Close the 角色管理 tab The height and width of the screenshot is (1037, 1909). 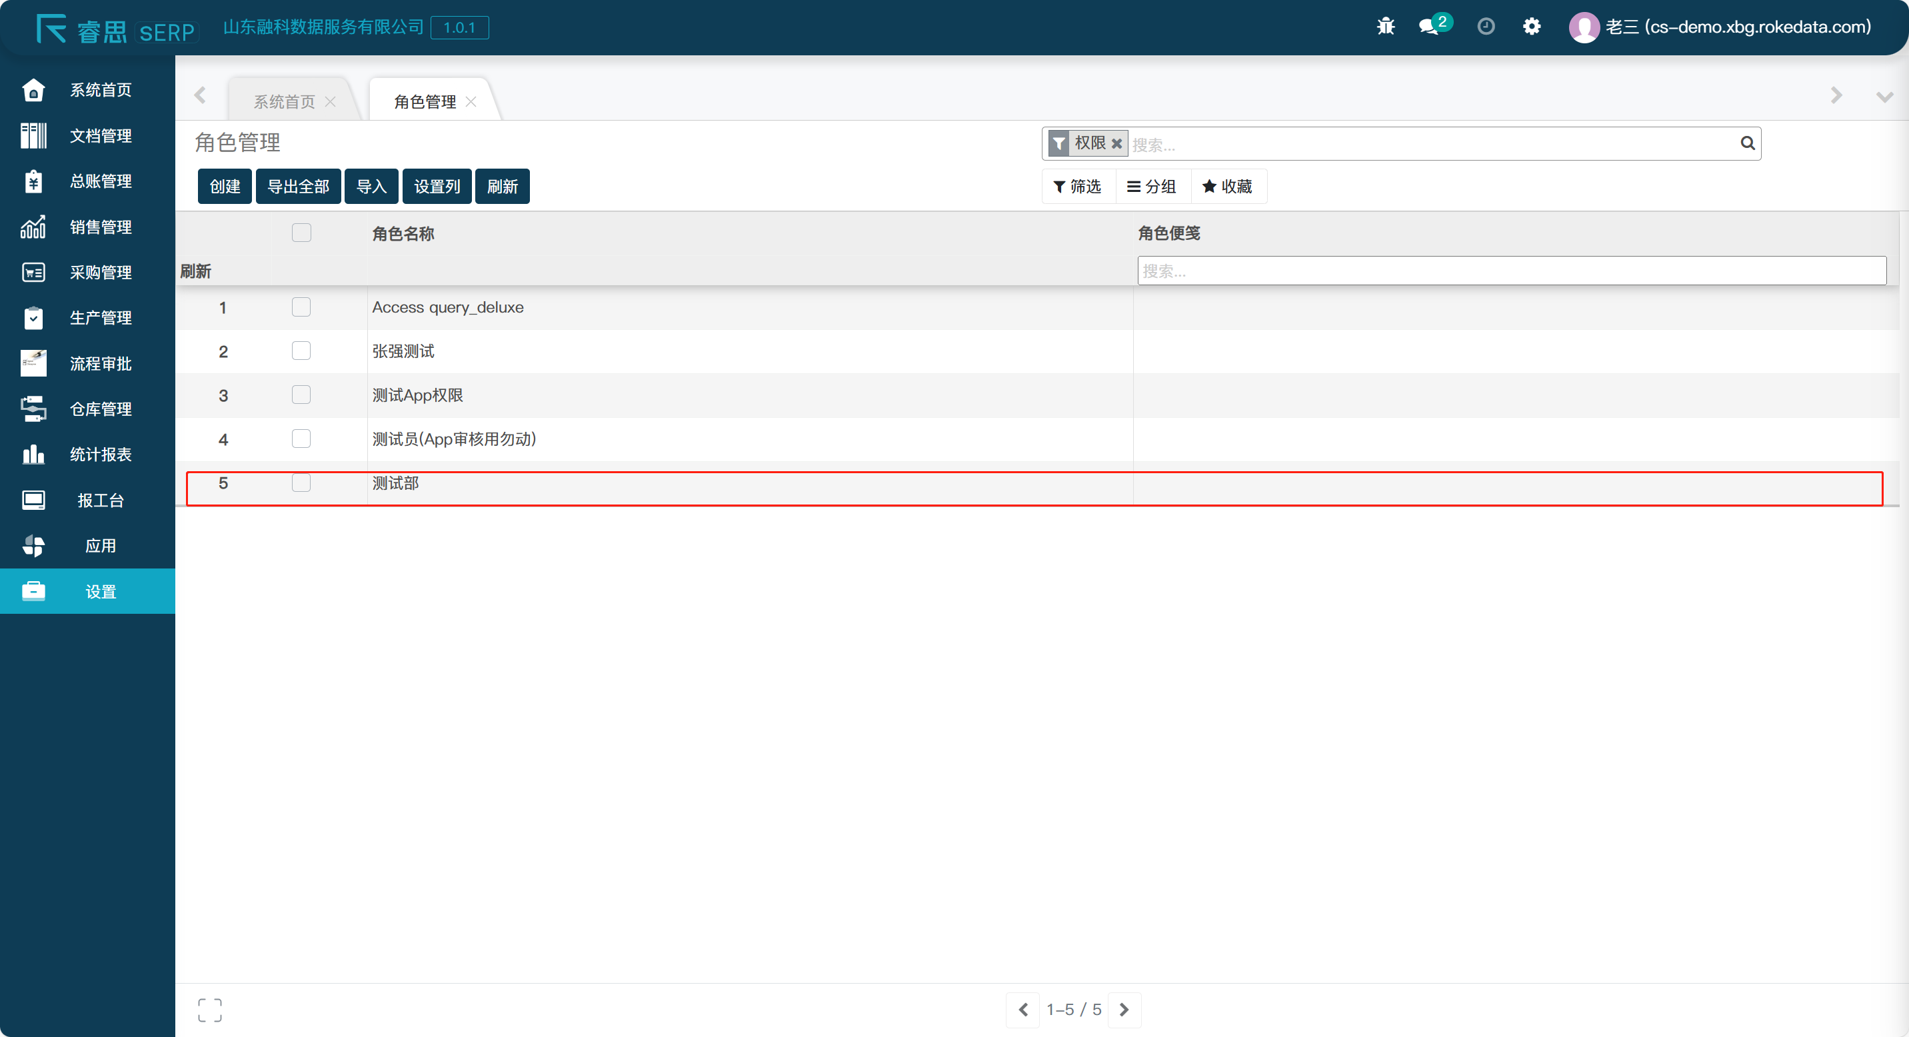pos(471,101)
